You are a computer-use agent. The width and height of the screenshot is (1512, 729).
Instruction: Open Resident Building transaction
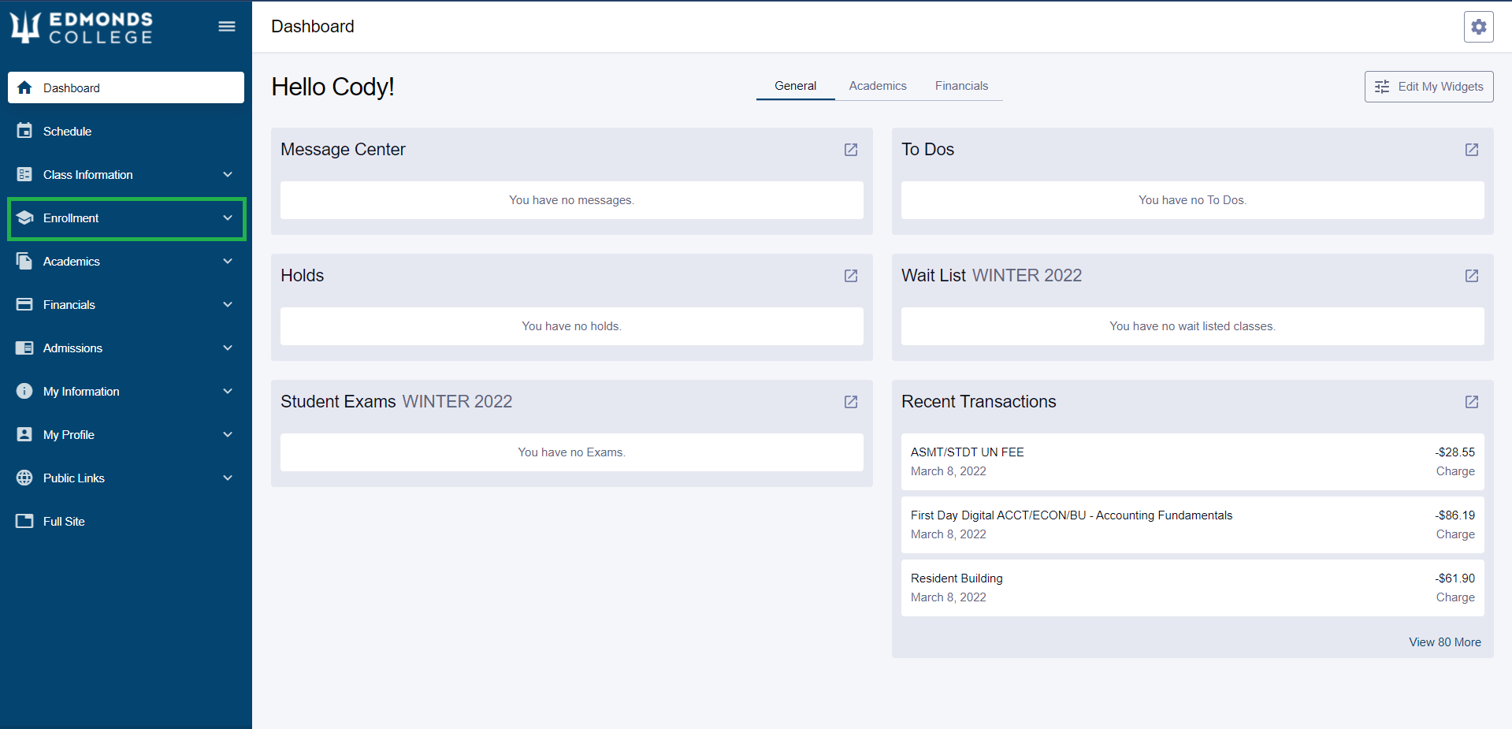pyautogui.click(x=1192, y=588)
